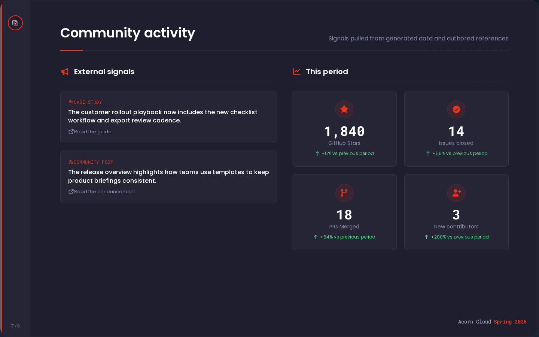539x337 pixels.
Task: Click the 7/9 page indicator
Action: tap(15, 326)
